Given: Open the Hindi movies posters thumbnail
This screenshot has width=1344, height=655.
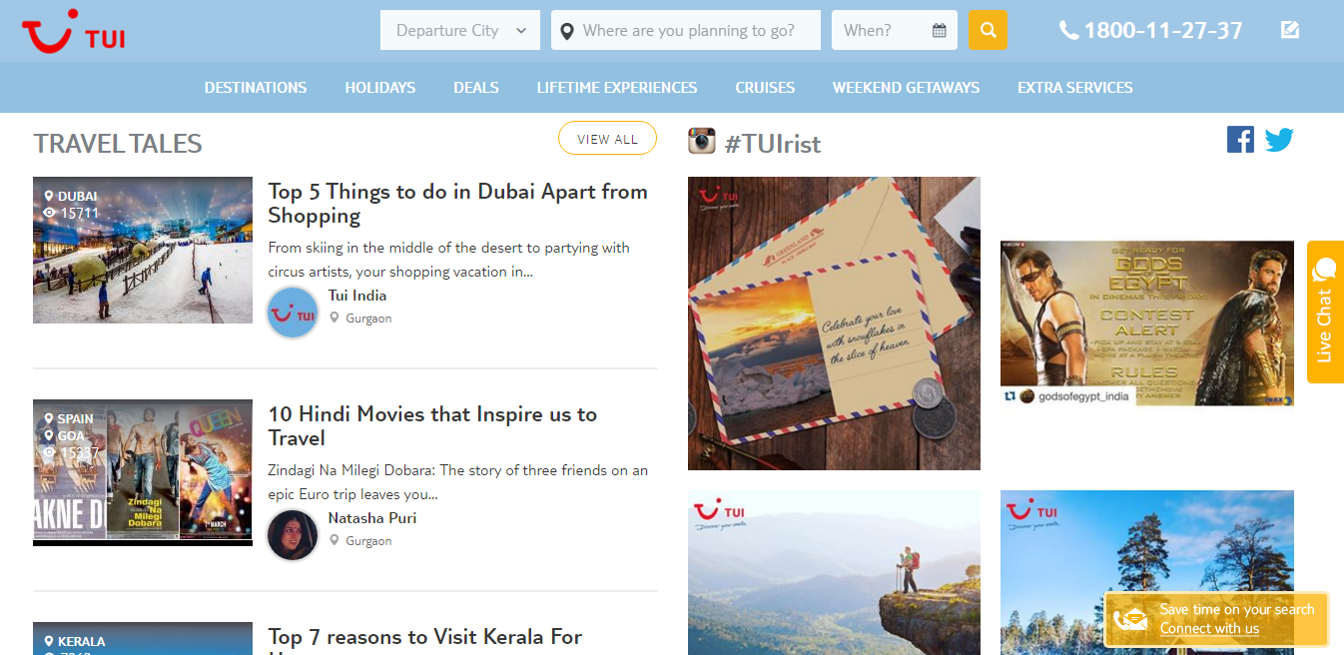Looking at the screenshot, I should [143, 472].
